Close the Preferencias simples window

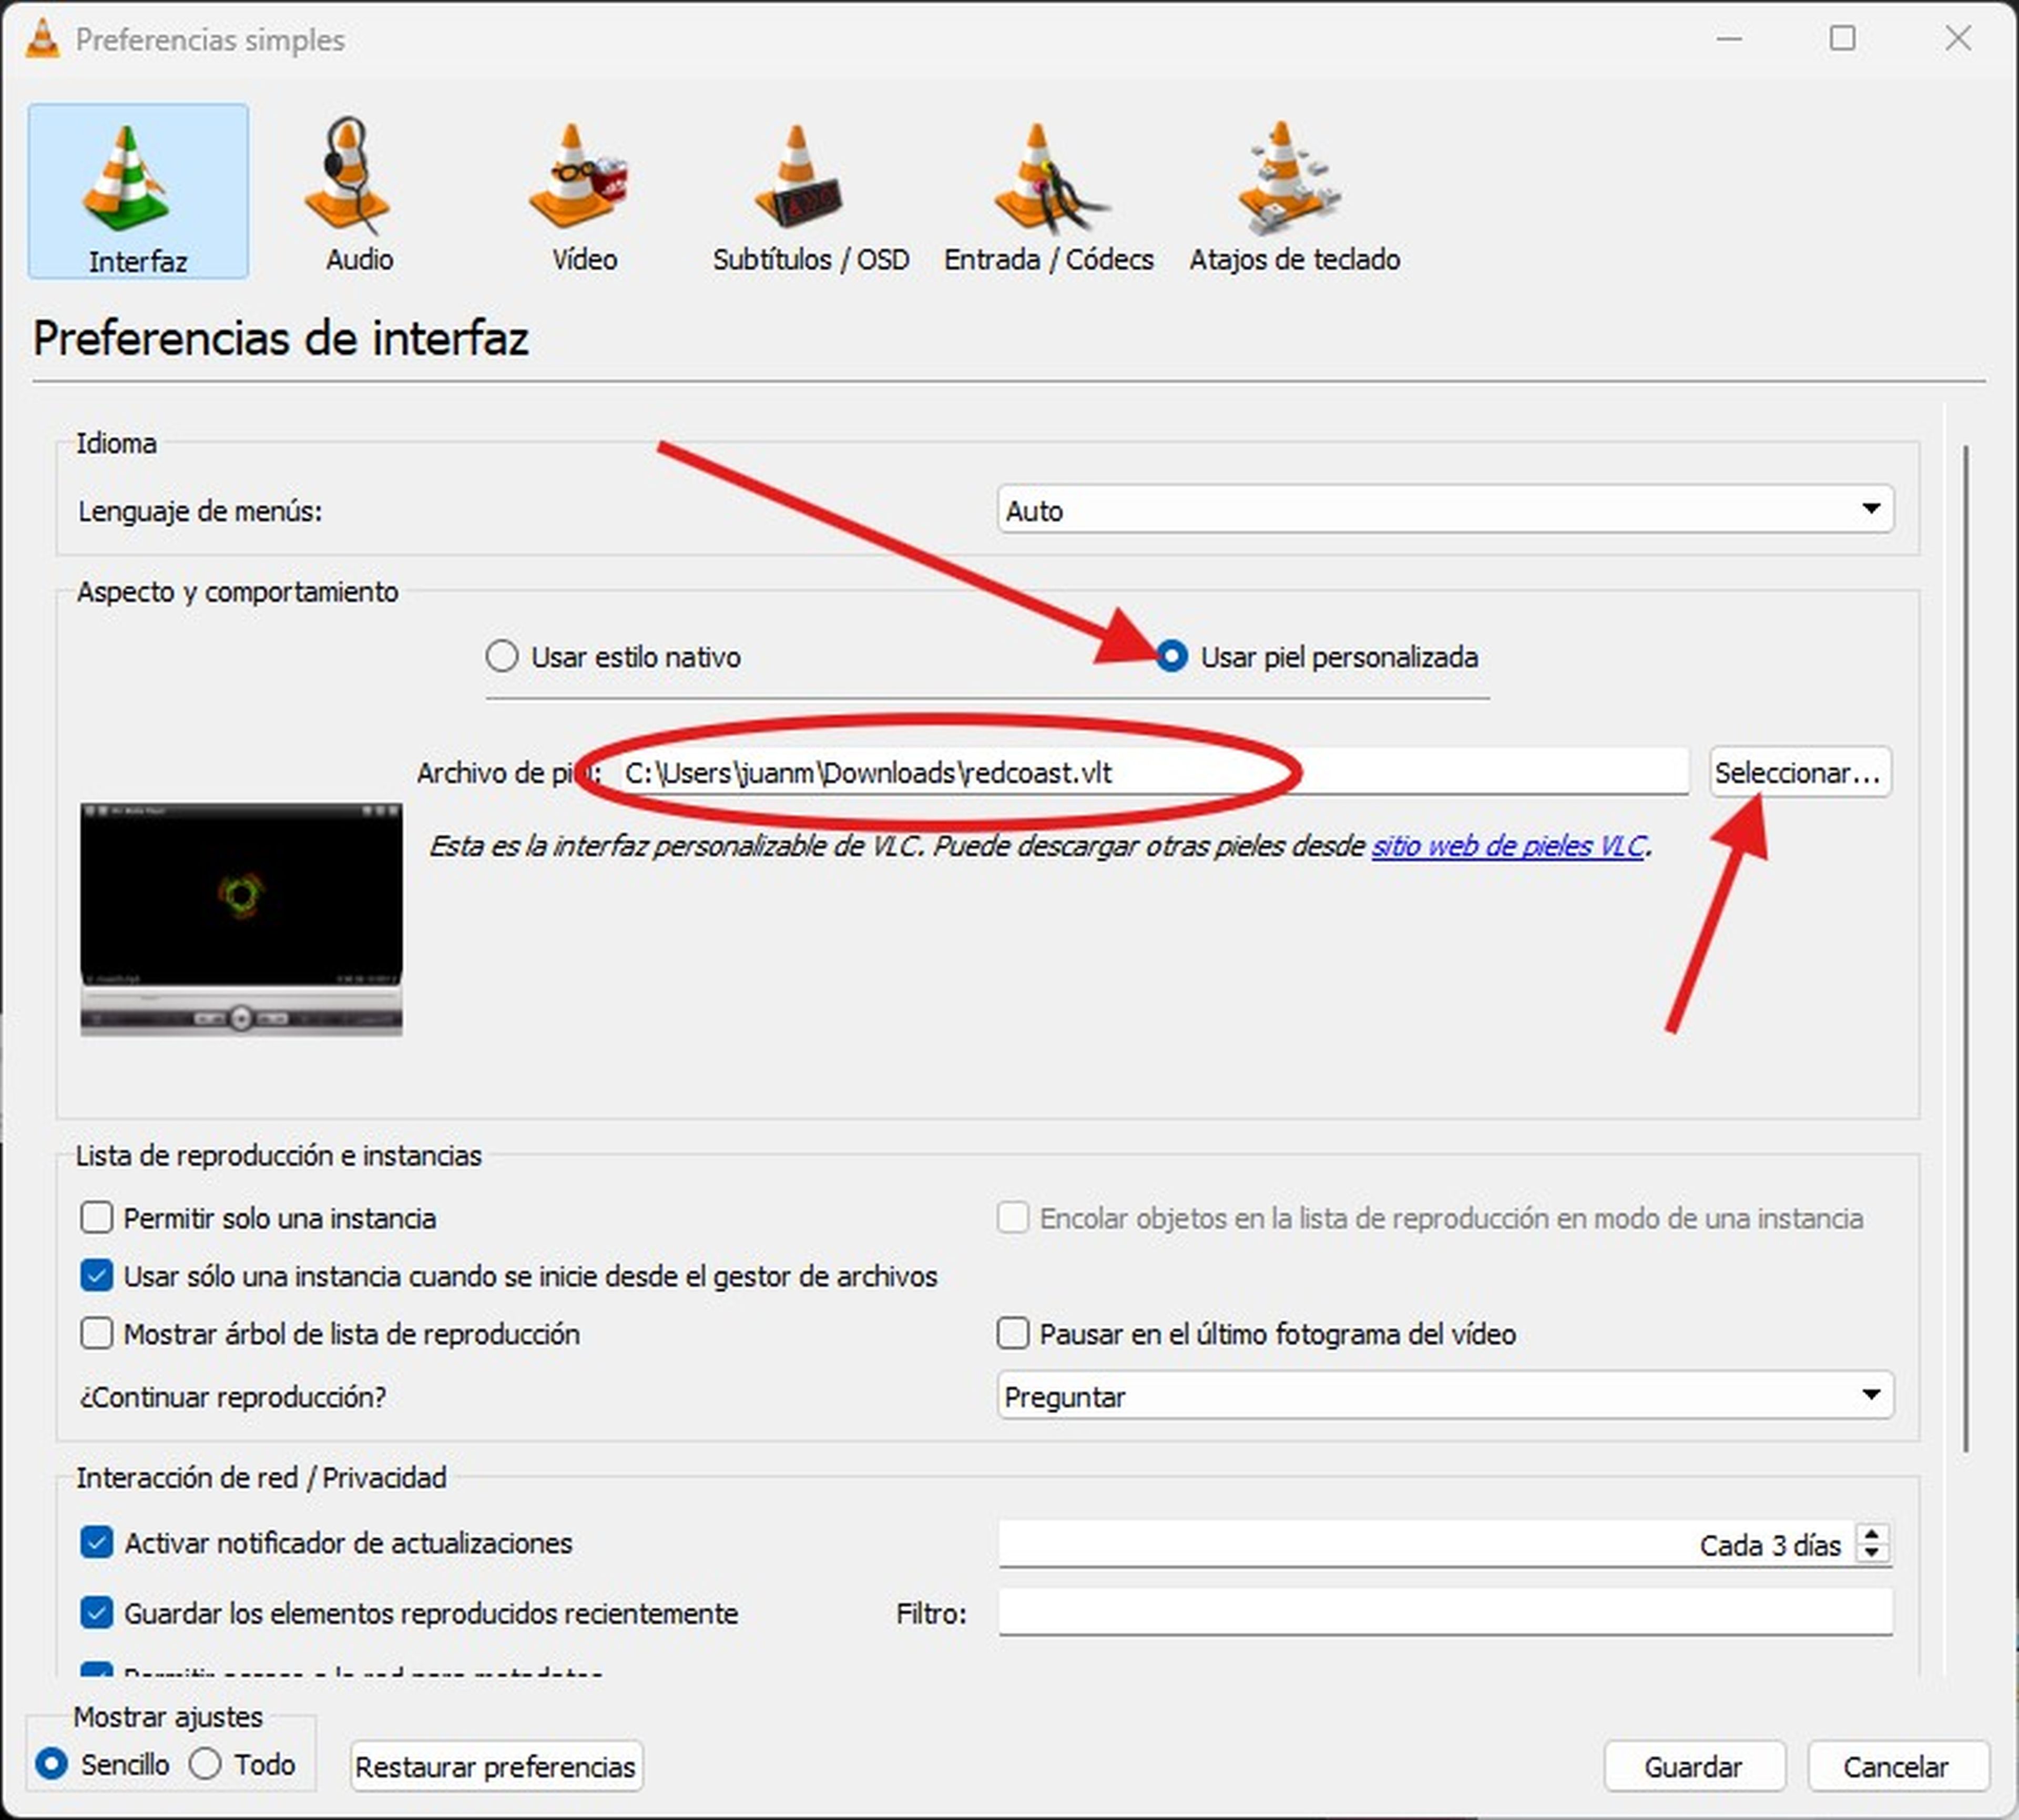[x=1957, y=39]
